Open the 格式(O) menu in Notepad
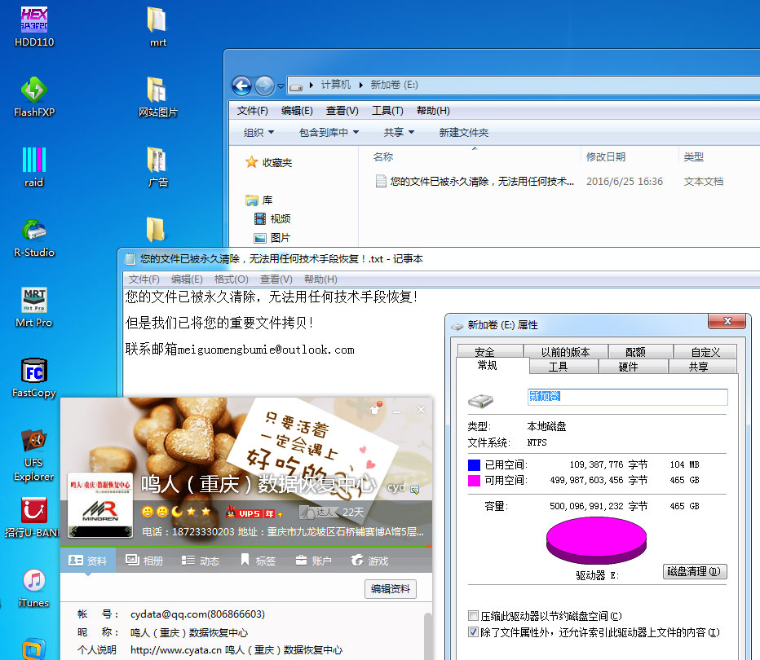 231,279
